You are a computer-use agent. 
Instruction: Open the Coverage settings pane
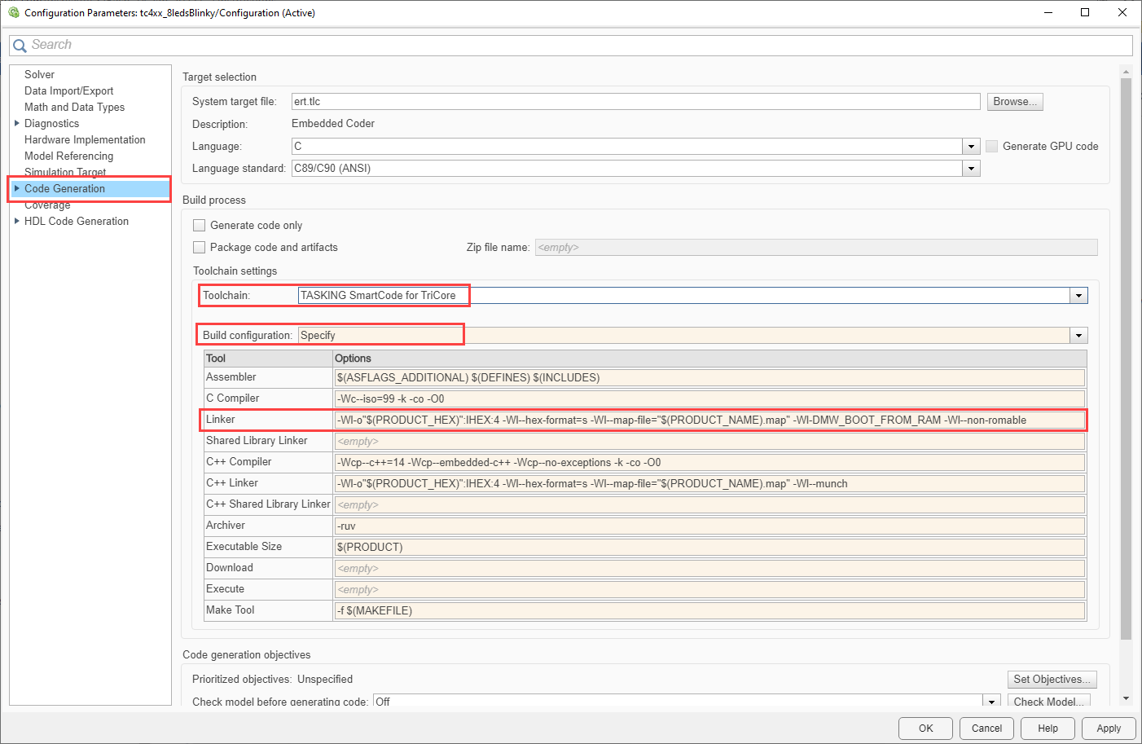[47, 205]
